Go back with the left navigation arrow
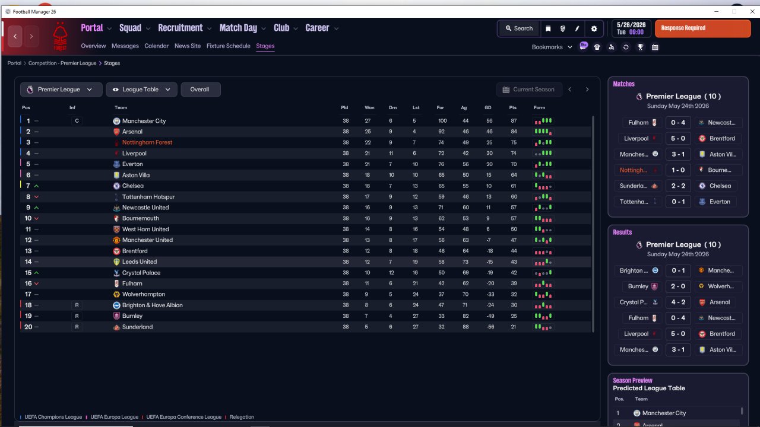760x427 pixels. (15, 36)
